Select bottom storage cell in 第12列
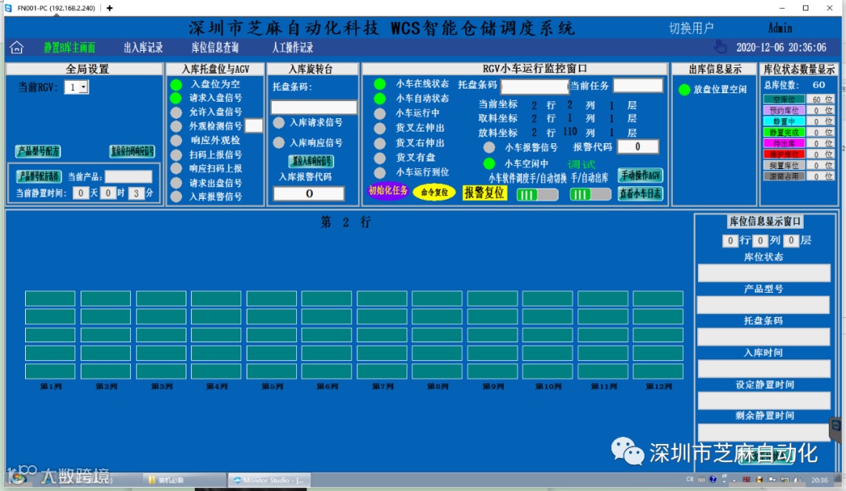Screen dimensions: 846x491 coord(658,371)
